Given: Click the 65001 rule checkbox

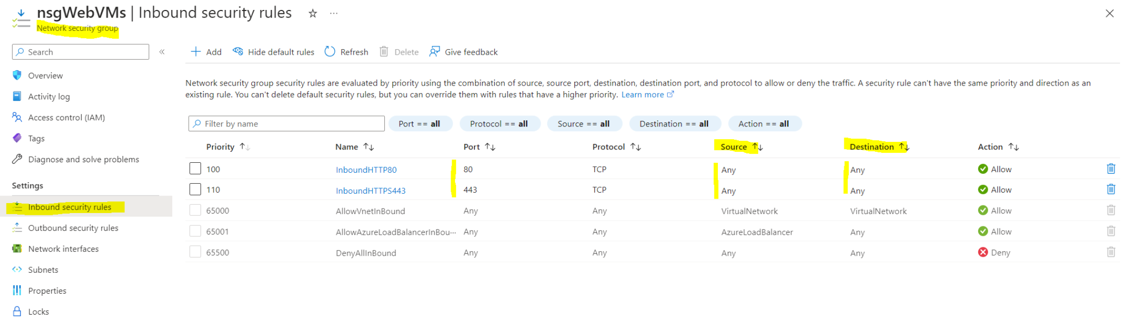Looking at the screenshot, I should pyautogui.click(x=195, y=231).
